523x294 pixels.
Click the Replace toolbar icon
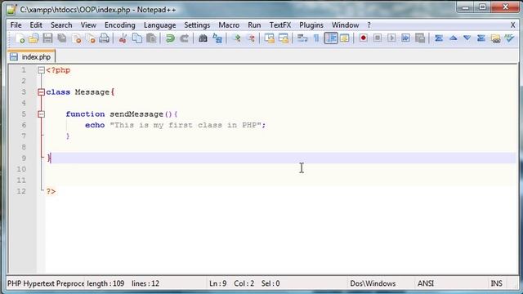[217, 38]
